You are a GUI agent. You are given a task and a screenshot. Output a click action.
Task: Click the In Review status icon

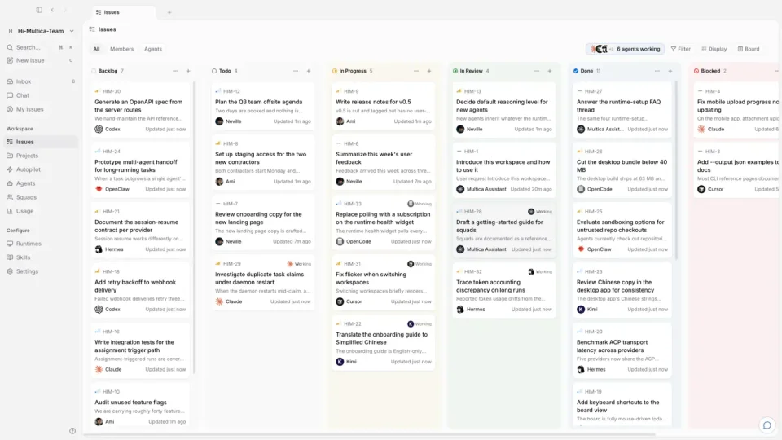click(455, 71)
